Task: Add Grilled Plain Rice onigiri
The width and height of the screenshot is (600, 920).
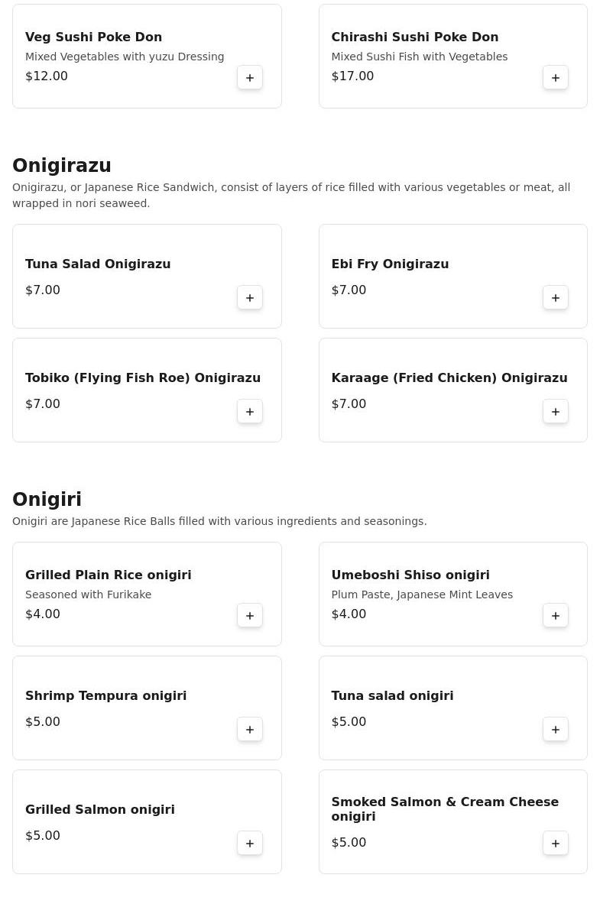Action: pyautogui.click(x=250, y=615)
